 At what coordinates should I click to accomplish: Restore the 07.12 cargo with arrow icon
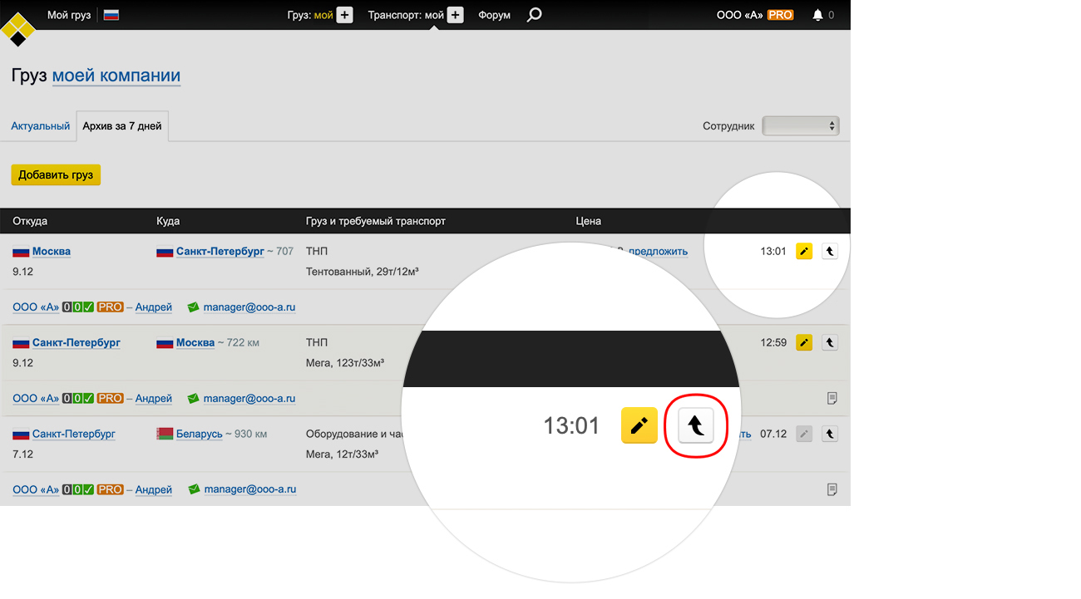click(830, 434)
